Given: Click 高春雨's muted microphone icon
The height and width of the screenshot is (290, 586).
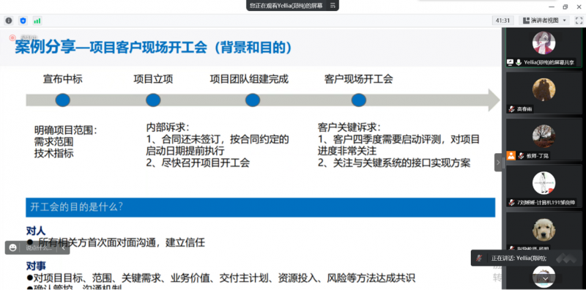Looking at the screenshot, I should (511, 109).
